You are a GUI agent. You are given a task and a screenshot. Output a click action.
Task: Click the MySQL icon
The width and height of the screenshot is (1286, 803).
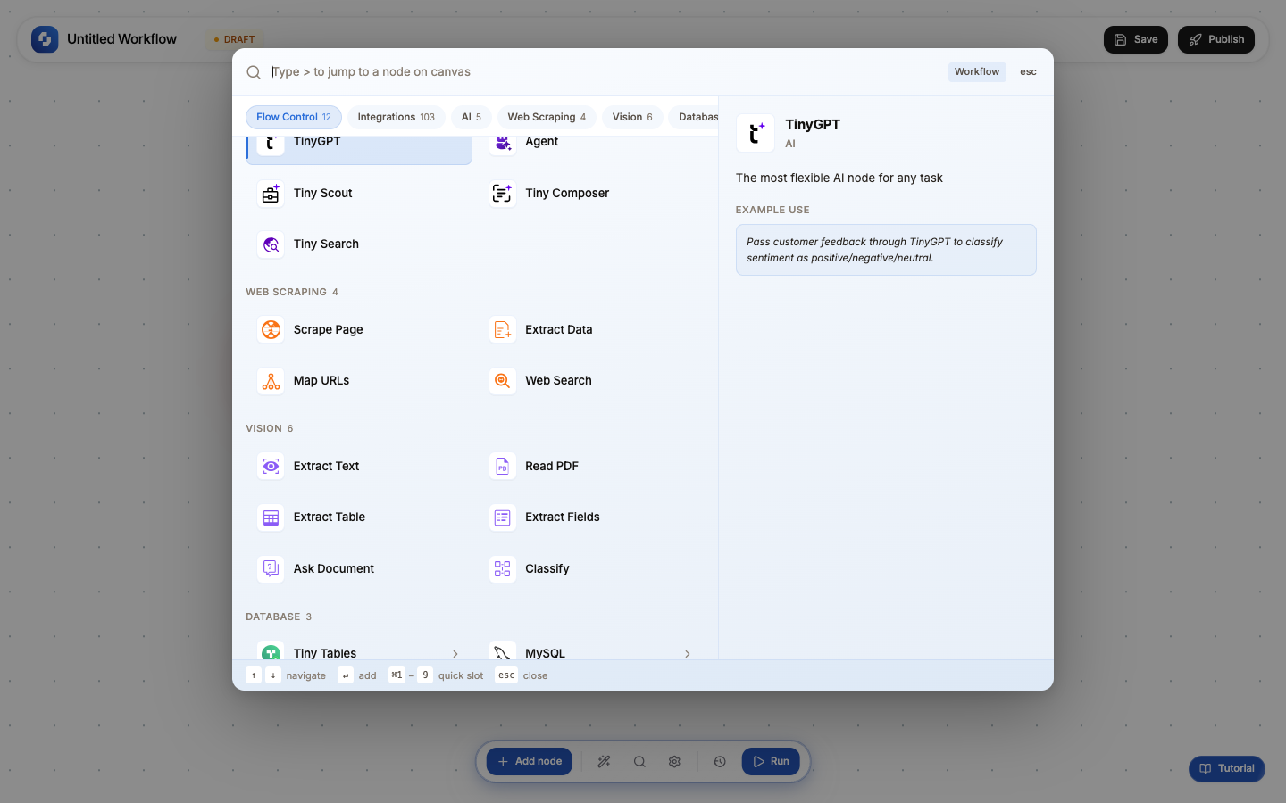(x=503, y=651)
